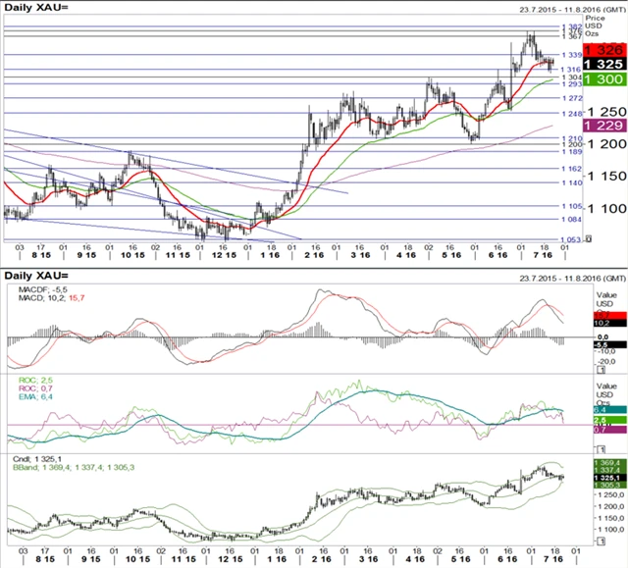Click the green 1 369,4 Bollinger value tag
The image size is (628, 568).
click(607, 461)
